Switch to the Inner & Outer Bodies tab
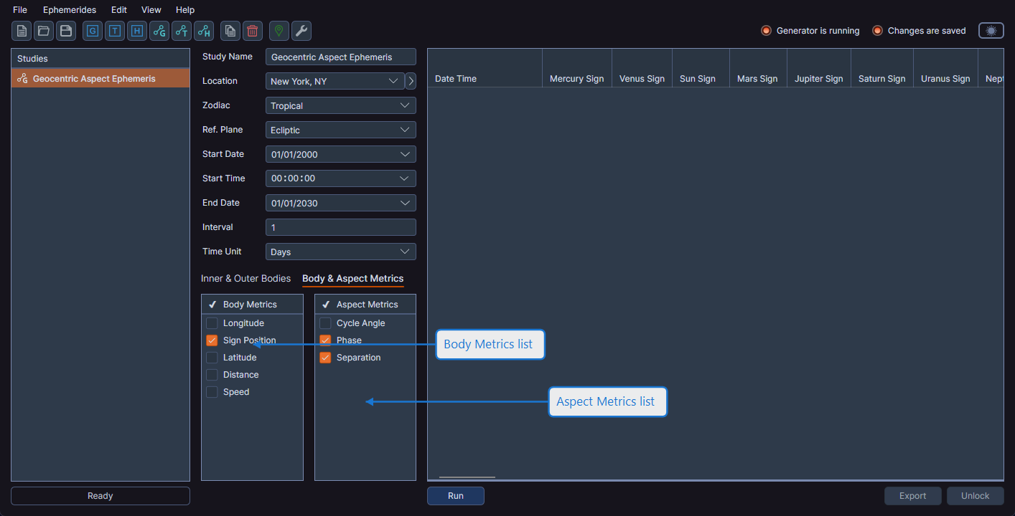 [x=245, y=278]
